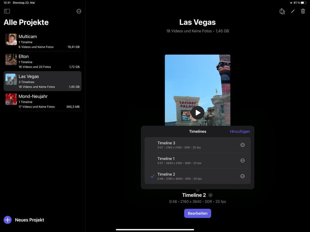
Task: Delete project using the trash icon
Action: point(303,11)
